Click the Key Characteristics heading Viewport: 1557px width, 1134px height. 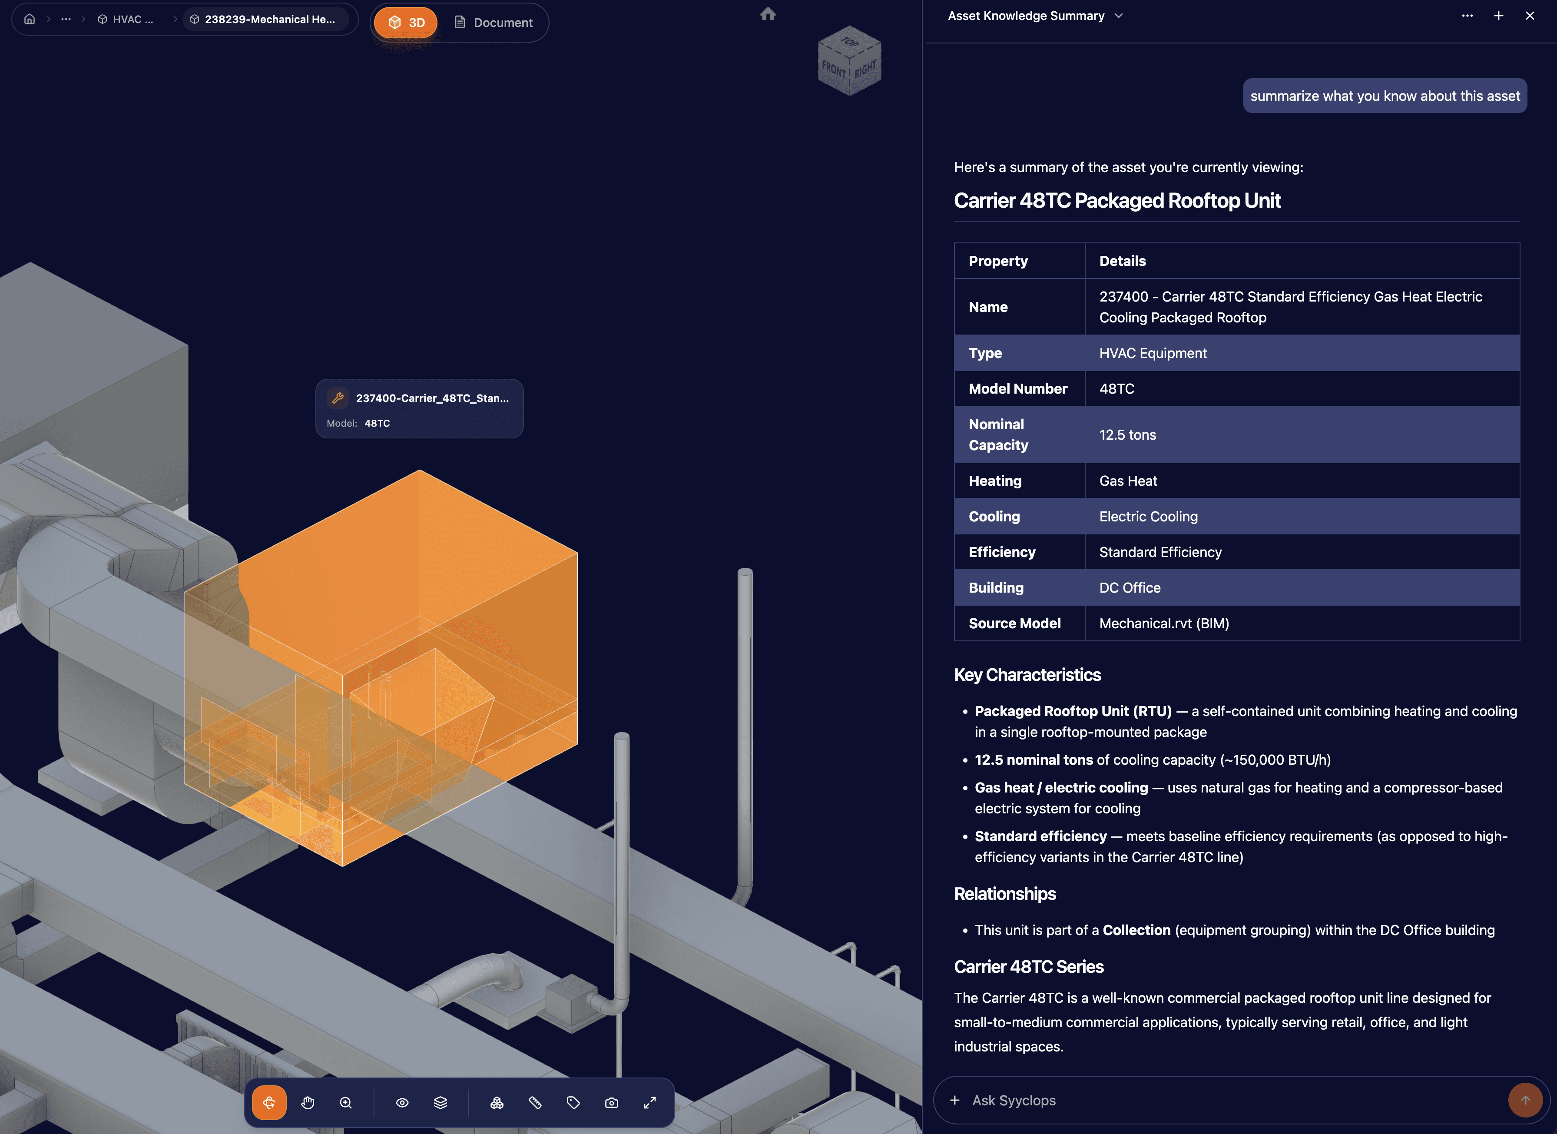point(1027,675)
